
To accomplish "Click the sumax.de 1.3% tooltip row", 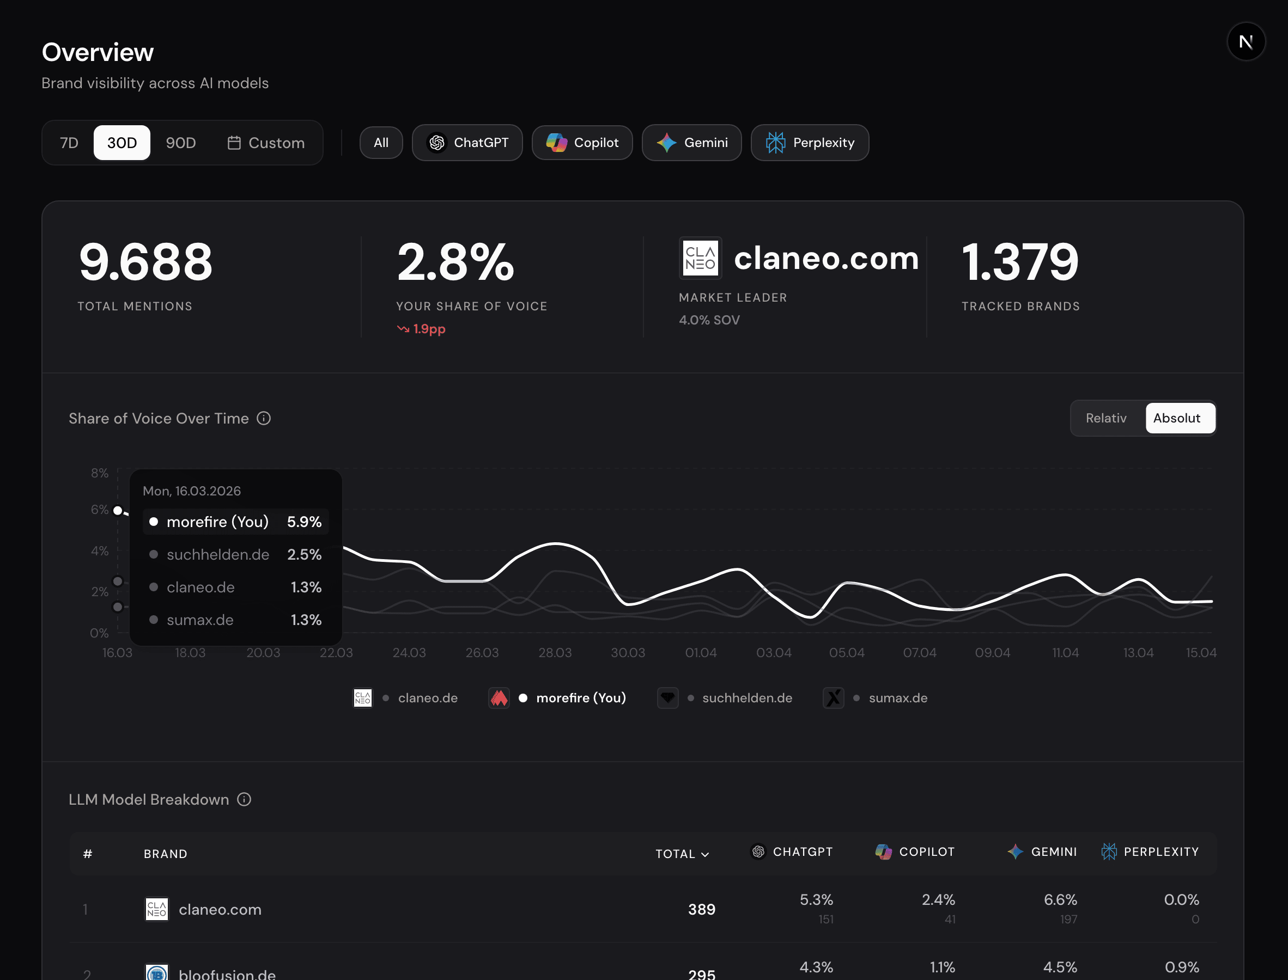I will tap(236, 620).
